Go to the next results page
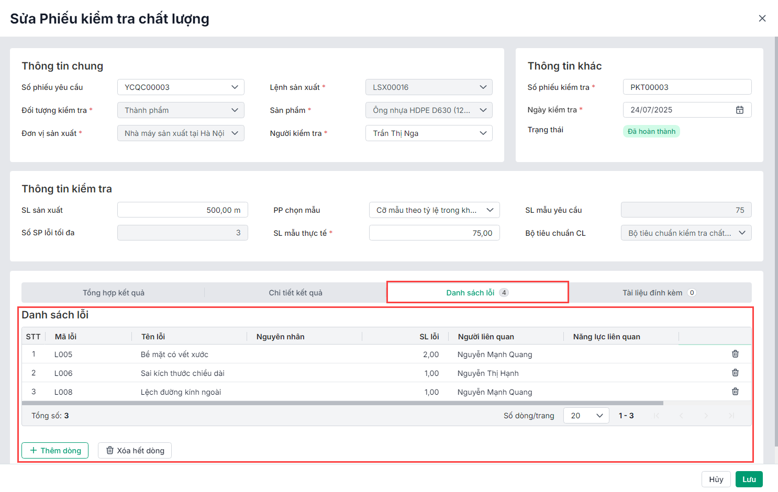The width and height of the screenshot is (778, 492). [x=706, y=416]
